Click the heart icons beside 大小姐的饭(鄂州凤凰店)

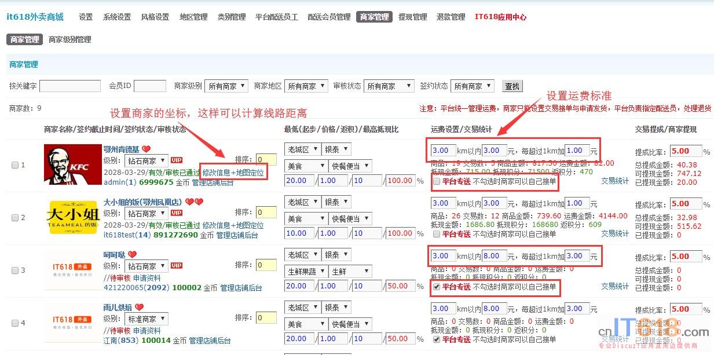point(194,202)
